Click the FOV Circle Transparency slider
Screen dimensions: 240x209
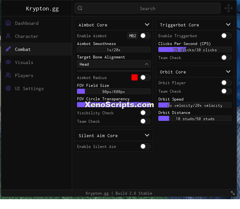click(114, 105)
